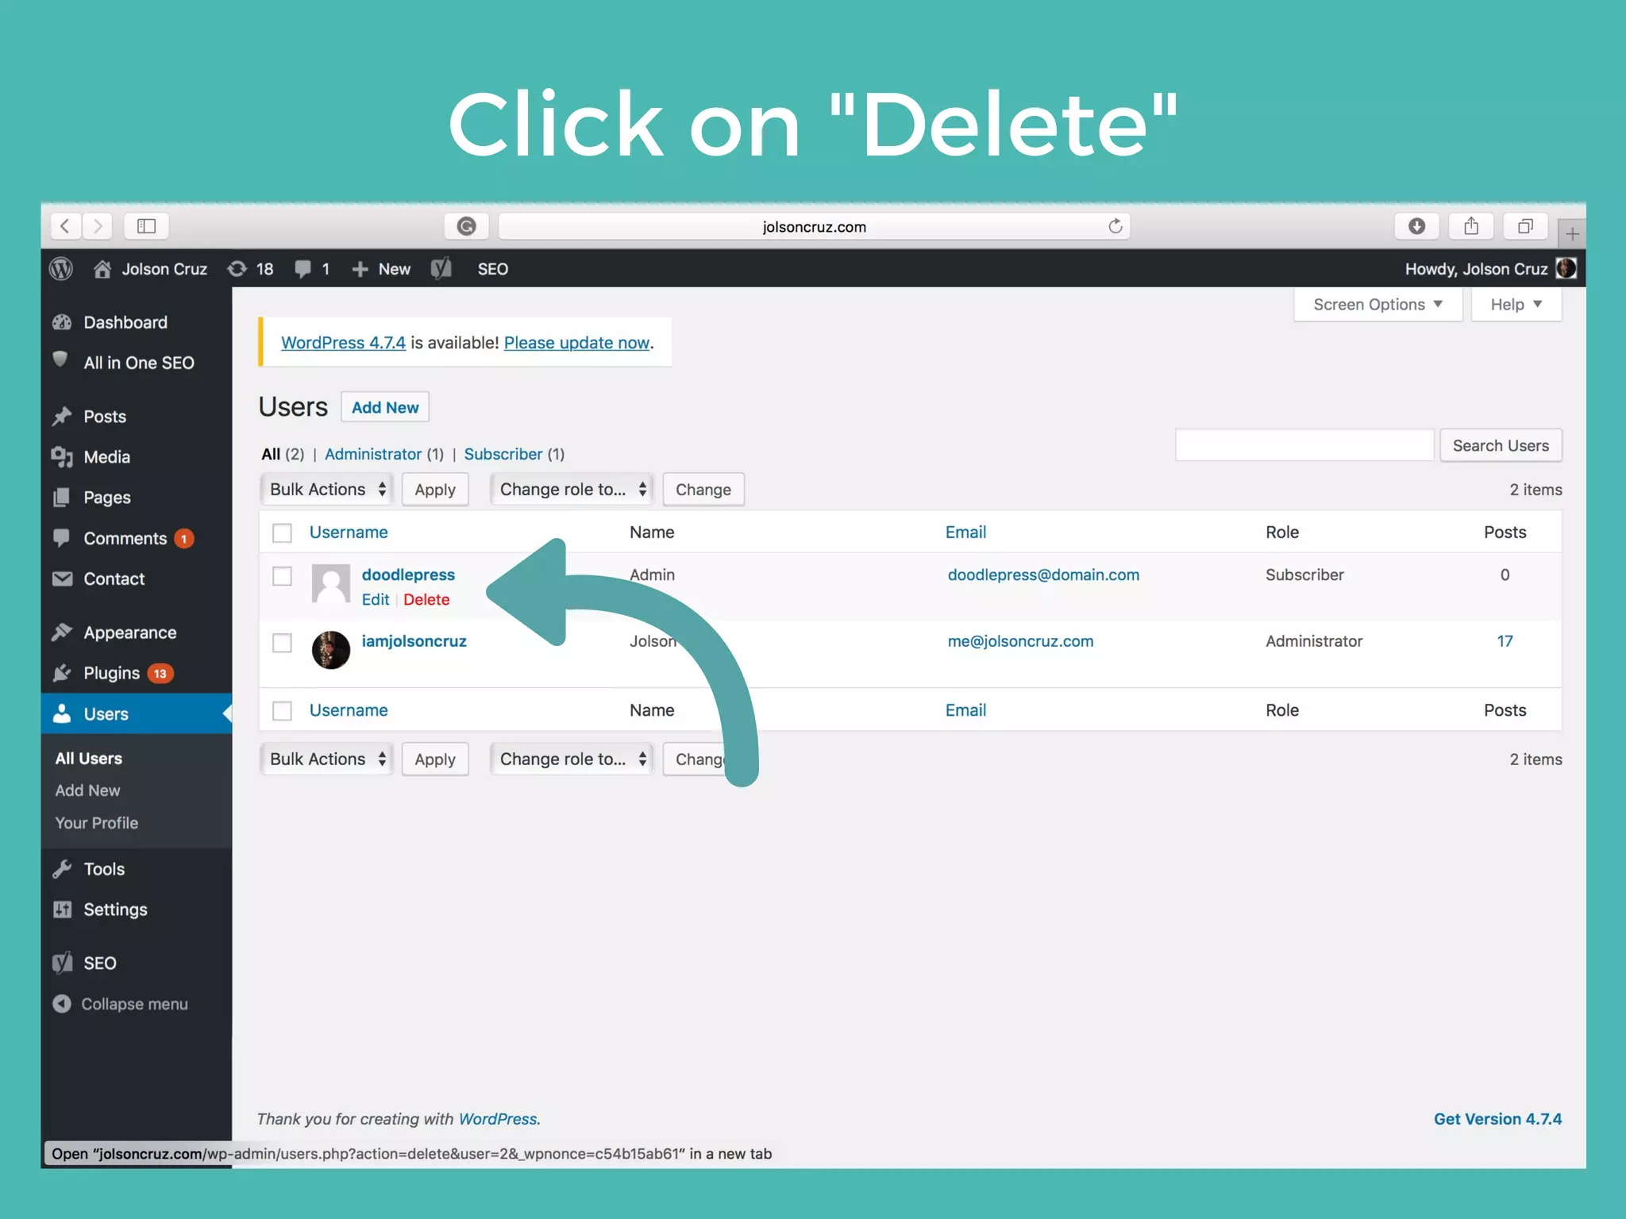Open the SEO admin bar menu
The height and width of the screenshot is (1219, 1626).
[493, 269]
